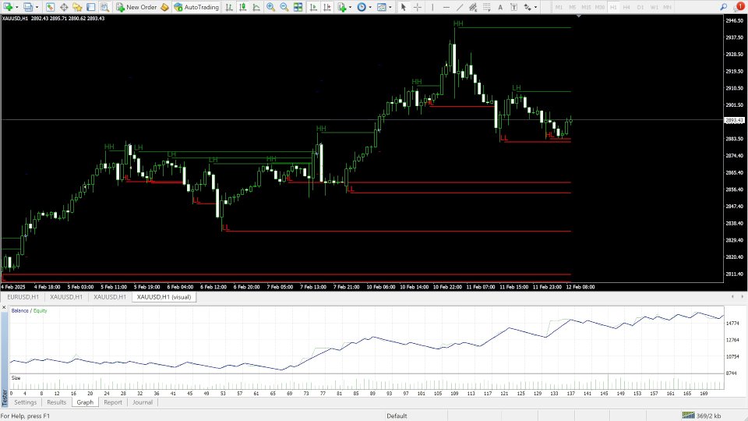The image size is (748, 421).
Task: Open the Tester Journal tab
Action: pos(143,402)
